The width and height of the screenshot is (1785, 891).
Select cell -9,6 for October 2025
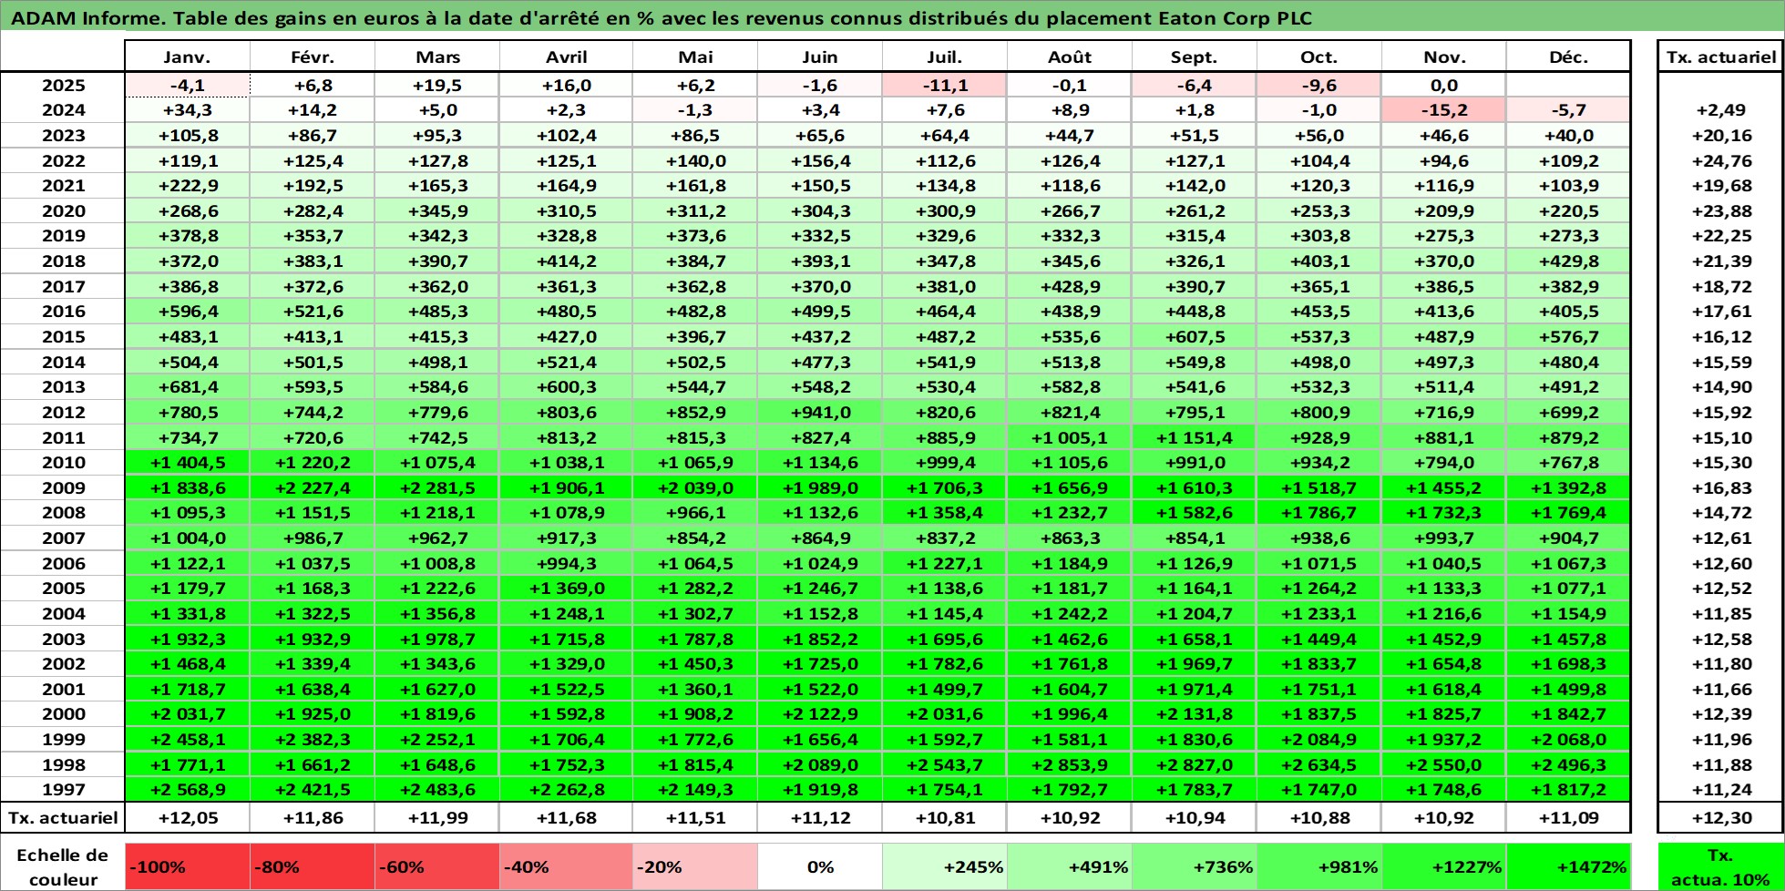[1318, 86]
